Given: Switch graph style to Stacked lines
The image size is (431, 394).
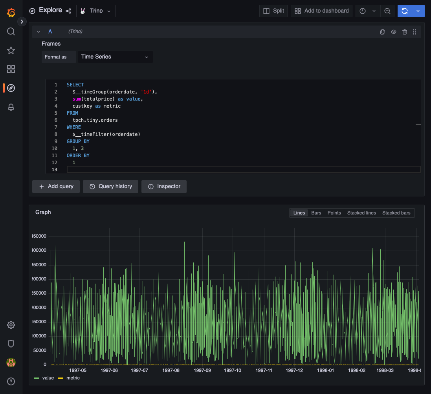Looking at the screenshot, I should coord(361,213).
